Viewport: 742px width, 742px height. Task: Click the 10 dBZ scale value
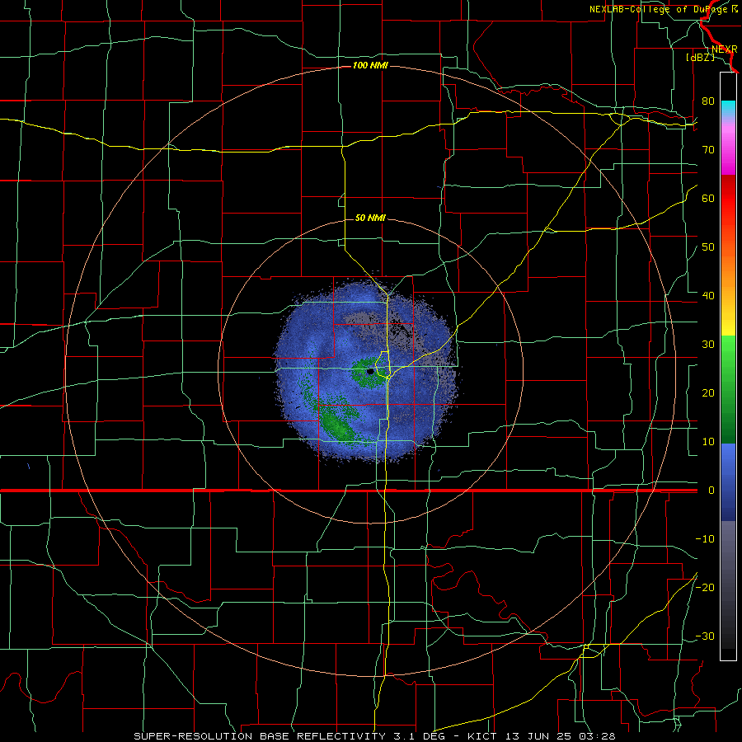point(708,442)
